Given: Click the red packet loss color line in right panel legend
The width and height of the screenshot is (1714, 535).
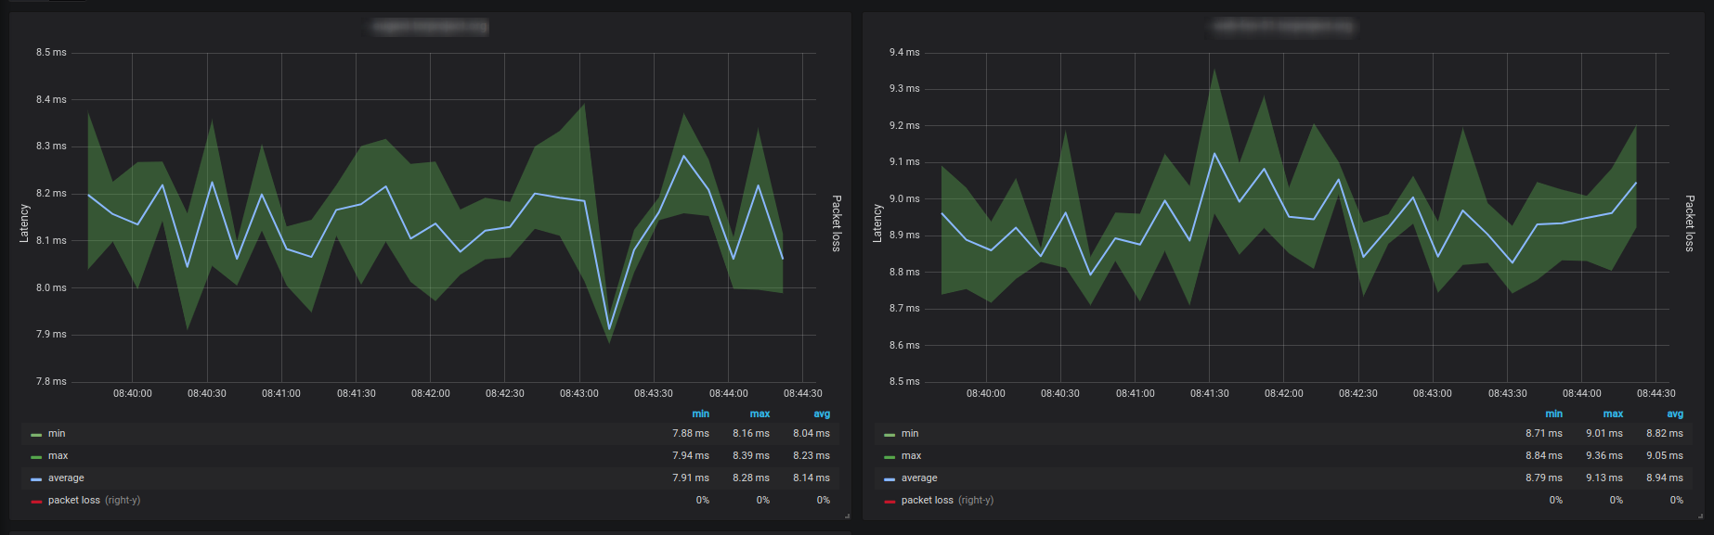Looking at the screenshot, I should point(889,501).
